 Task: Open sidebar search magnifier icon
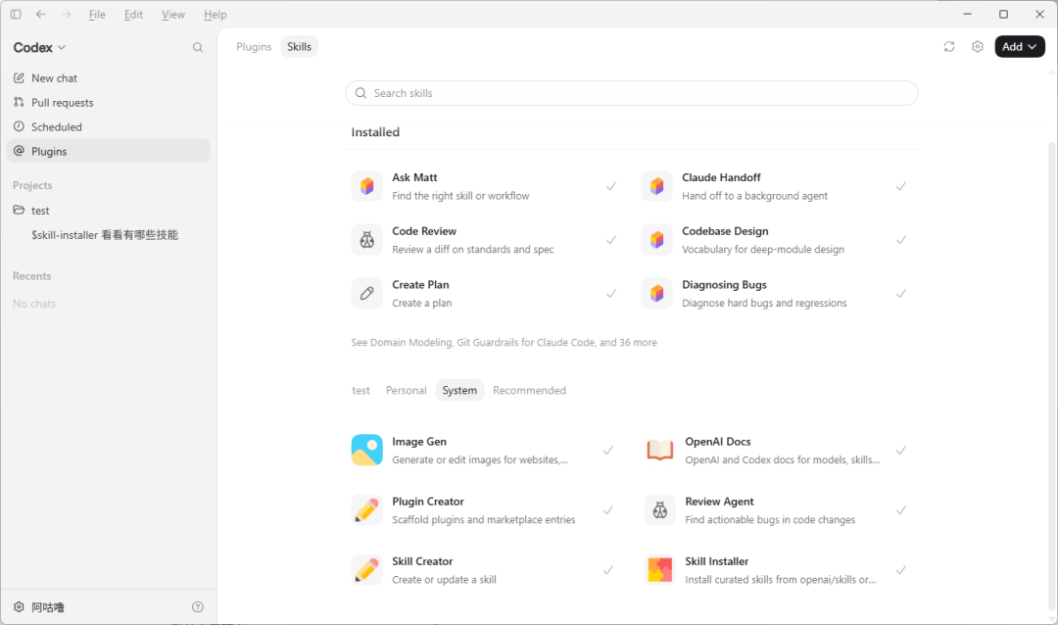pyautogui.click(x=198, y=47)
